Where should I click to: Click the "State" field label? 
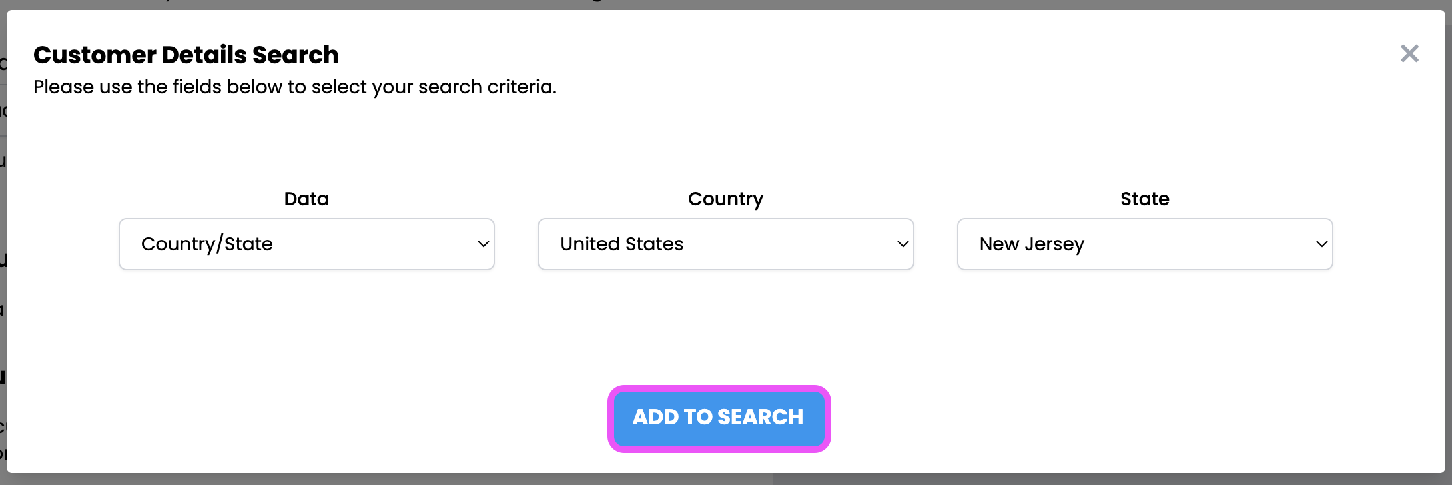point(1144,199)
